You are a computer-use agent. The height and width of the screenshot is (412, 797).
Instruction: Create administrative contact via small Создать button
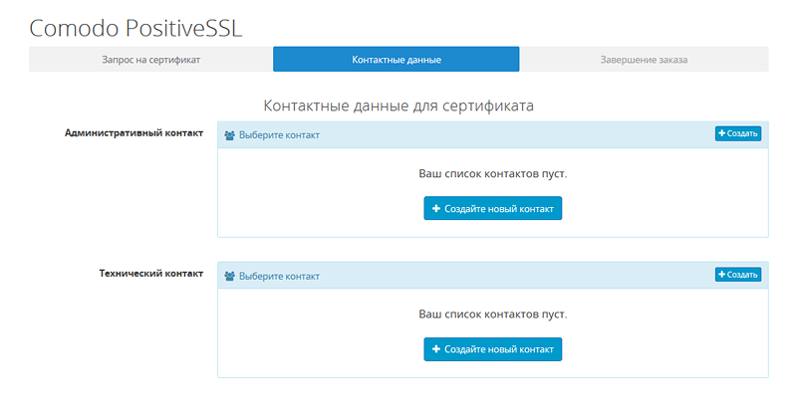click(738, 133)
